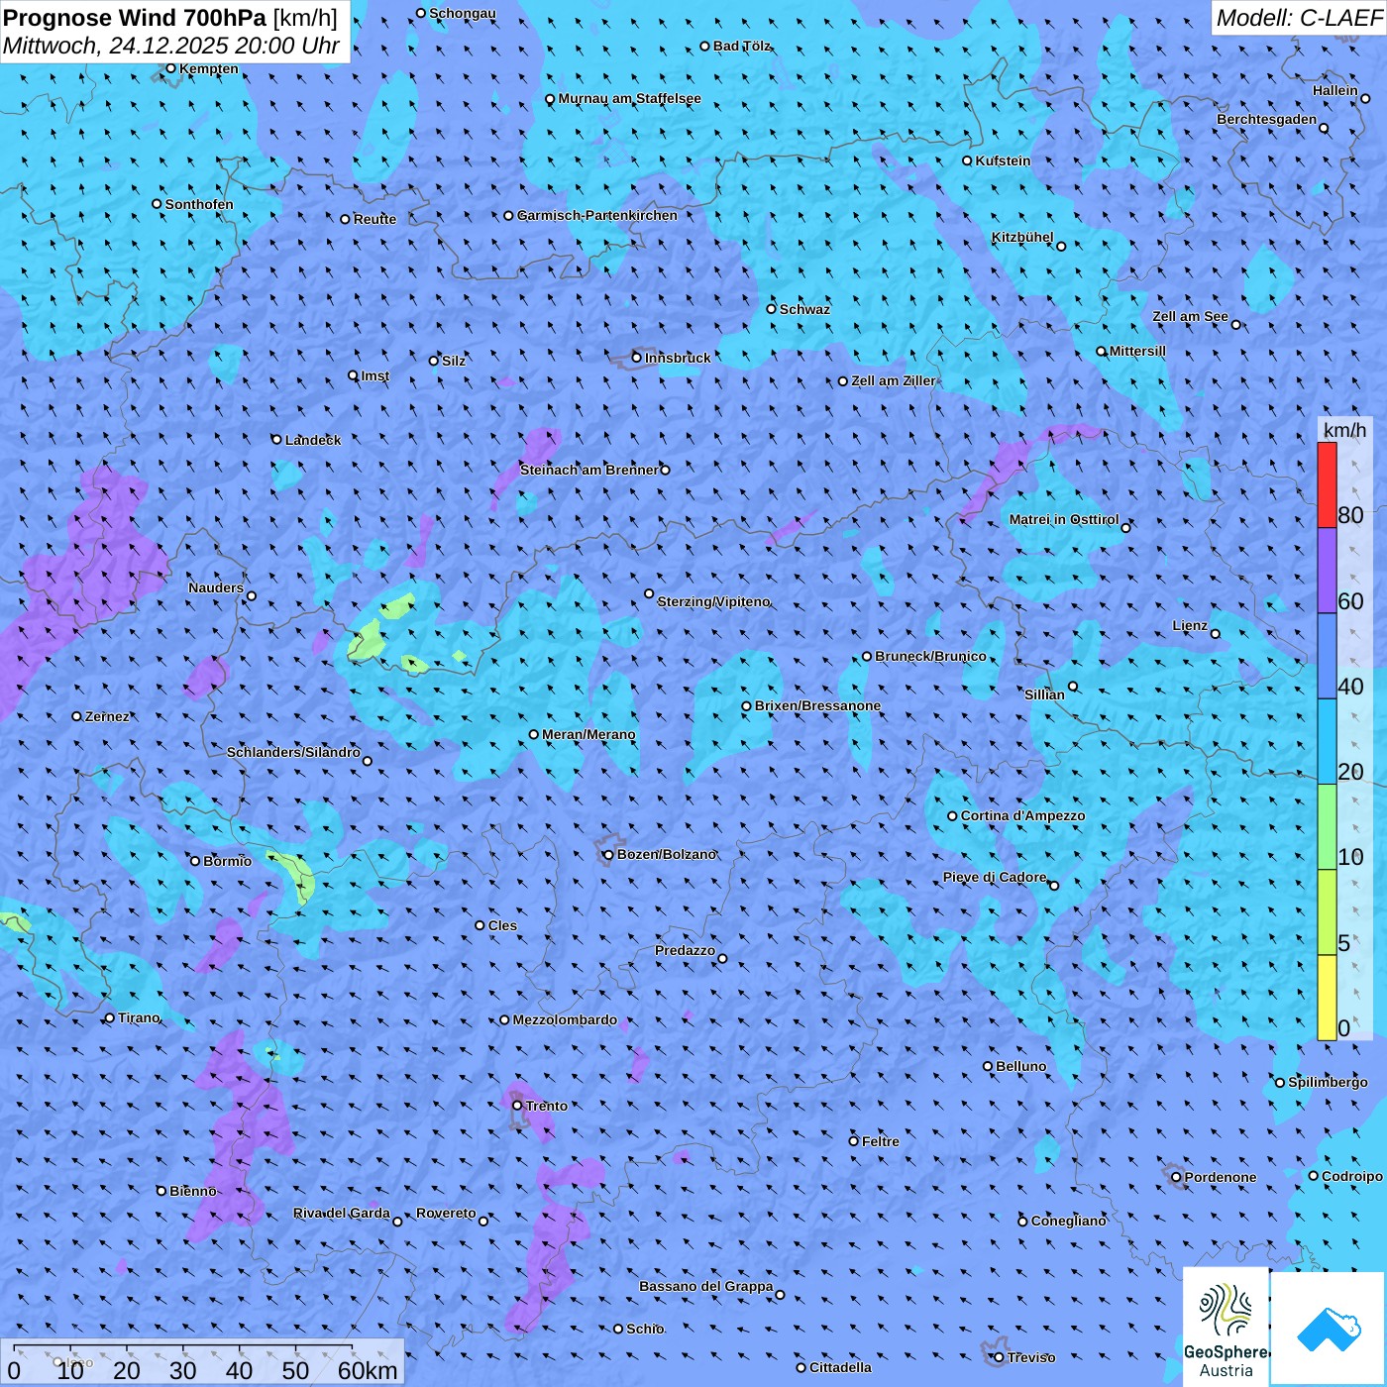Click the Riva del Garda label
The height and width of the screenshot is (1387, 1387).
pos(342,1213)
